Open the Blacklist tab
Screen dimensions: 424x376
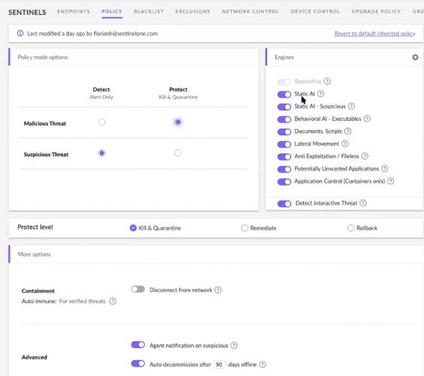(x=149, y=11)
